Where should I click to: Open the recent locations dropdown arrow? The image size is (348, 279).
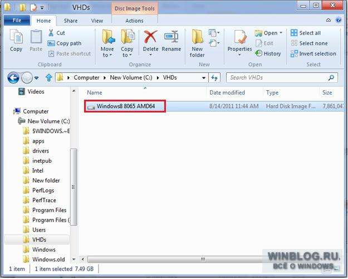[36, 78]
